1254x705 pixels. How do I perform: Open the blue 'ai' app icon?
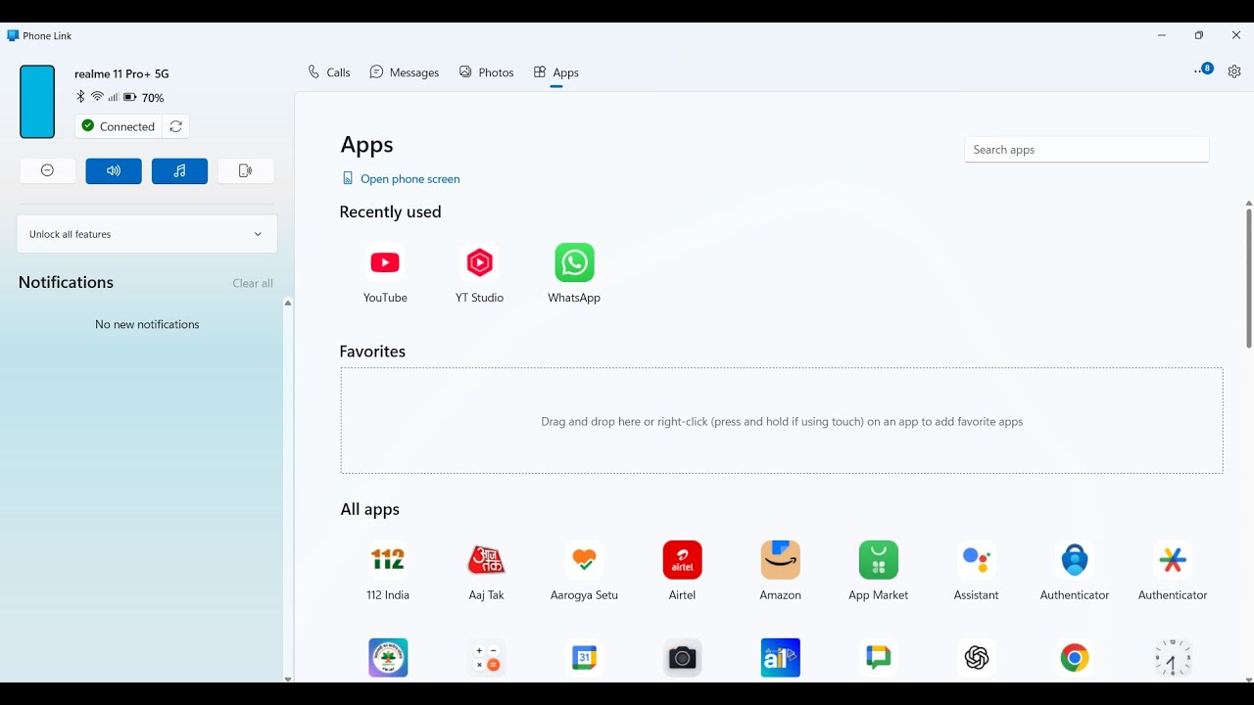780,658
